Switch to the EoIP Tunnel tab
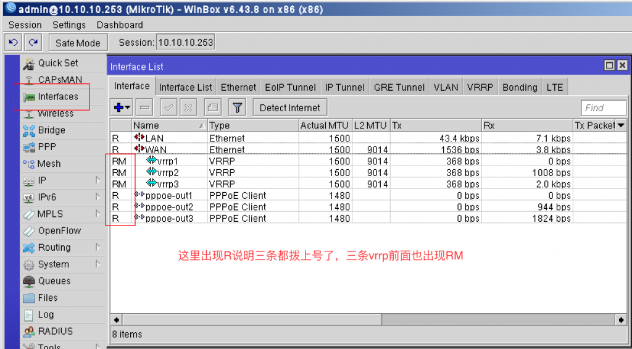The image size is (632, 349). coord(290,87)
